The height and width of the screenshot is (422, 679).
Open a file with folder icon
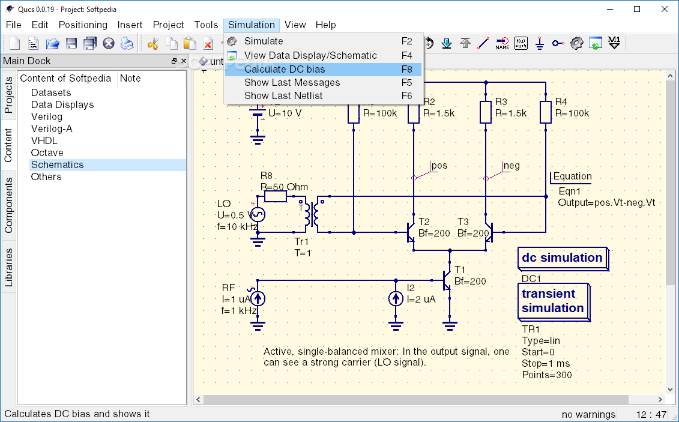point(52,43)
